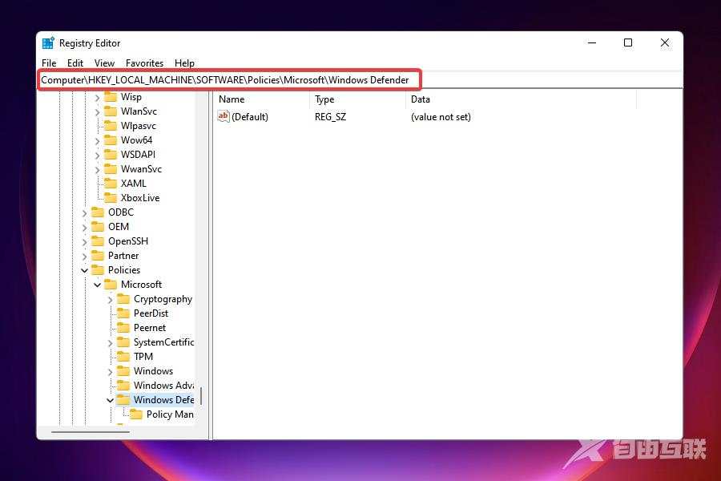Click the ab icon next to (Default) value
The width and height of the screenshot is (721, 481).
[224, 116]
